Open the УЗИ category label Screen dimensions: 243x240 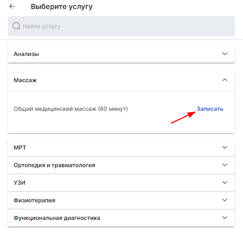pos(19,183)
